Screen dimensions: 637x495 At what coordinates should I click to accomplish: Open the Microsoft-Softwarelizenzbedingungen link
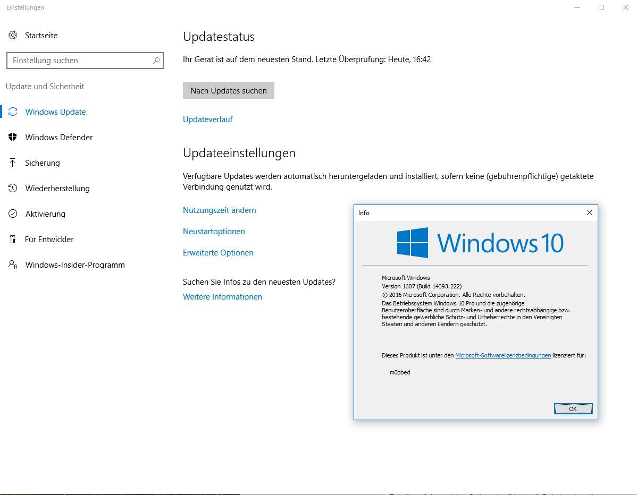point(503,355)
